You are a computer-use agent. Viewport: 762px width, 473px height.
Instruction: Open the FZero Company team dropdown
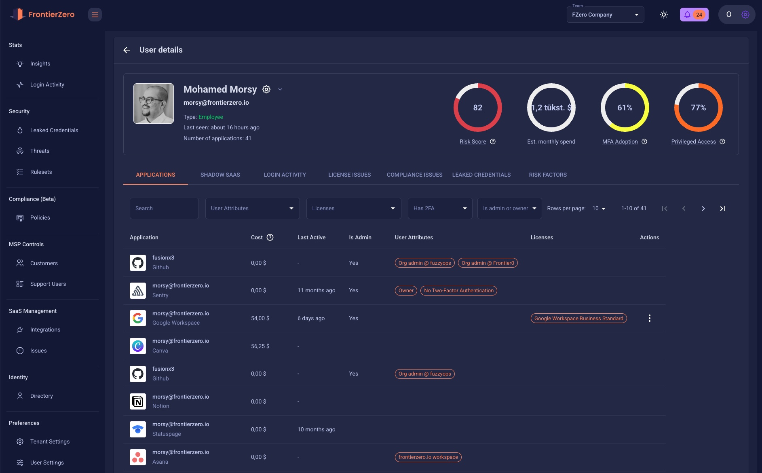(605, 15)
